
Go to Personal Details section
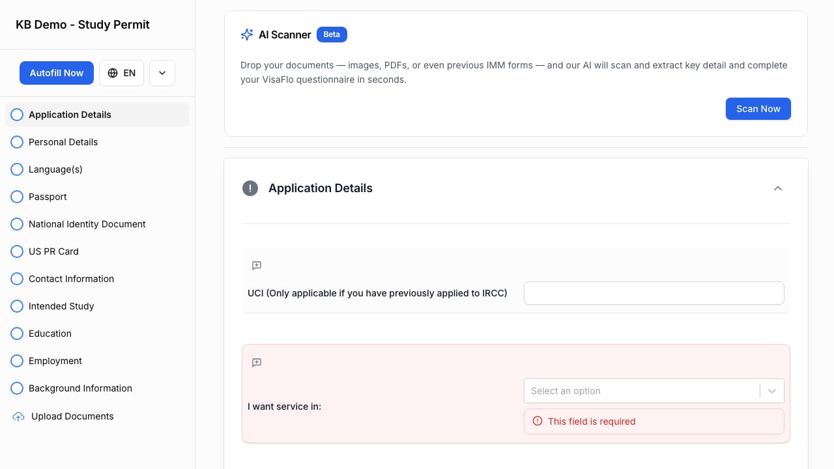coord(97,142)
